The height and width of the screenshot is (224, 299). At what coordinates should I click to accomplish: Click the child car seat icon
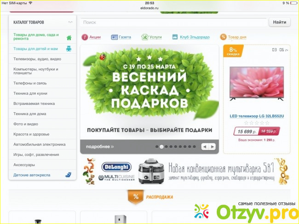click(69, 175)
